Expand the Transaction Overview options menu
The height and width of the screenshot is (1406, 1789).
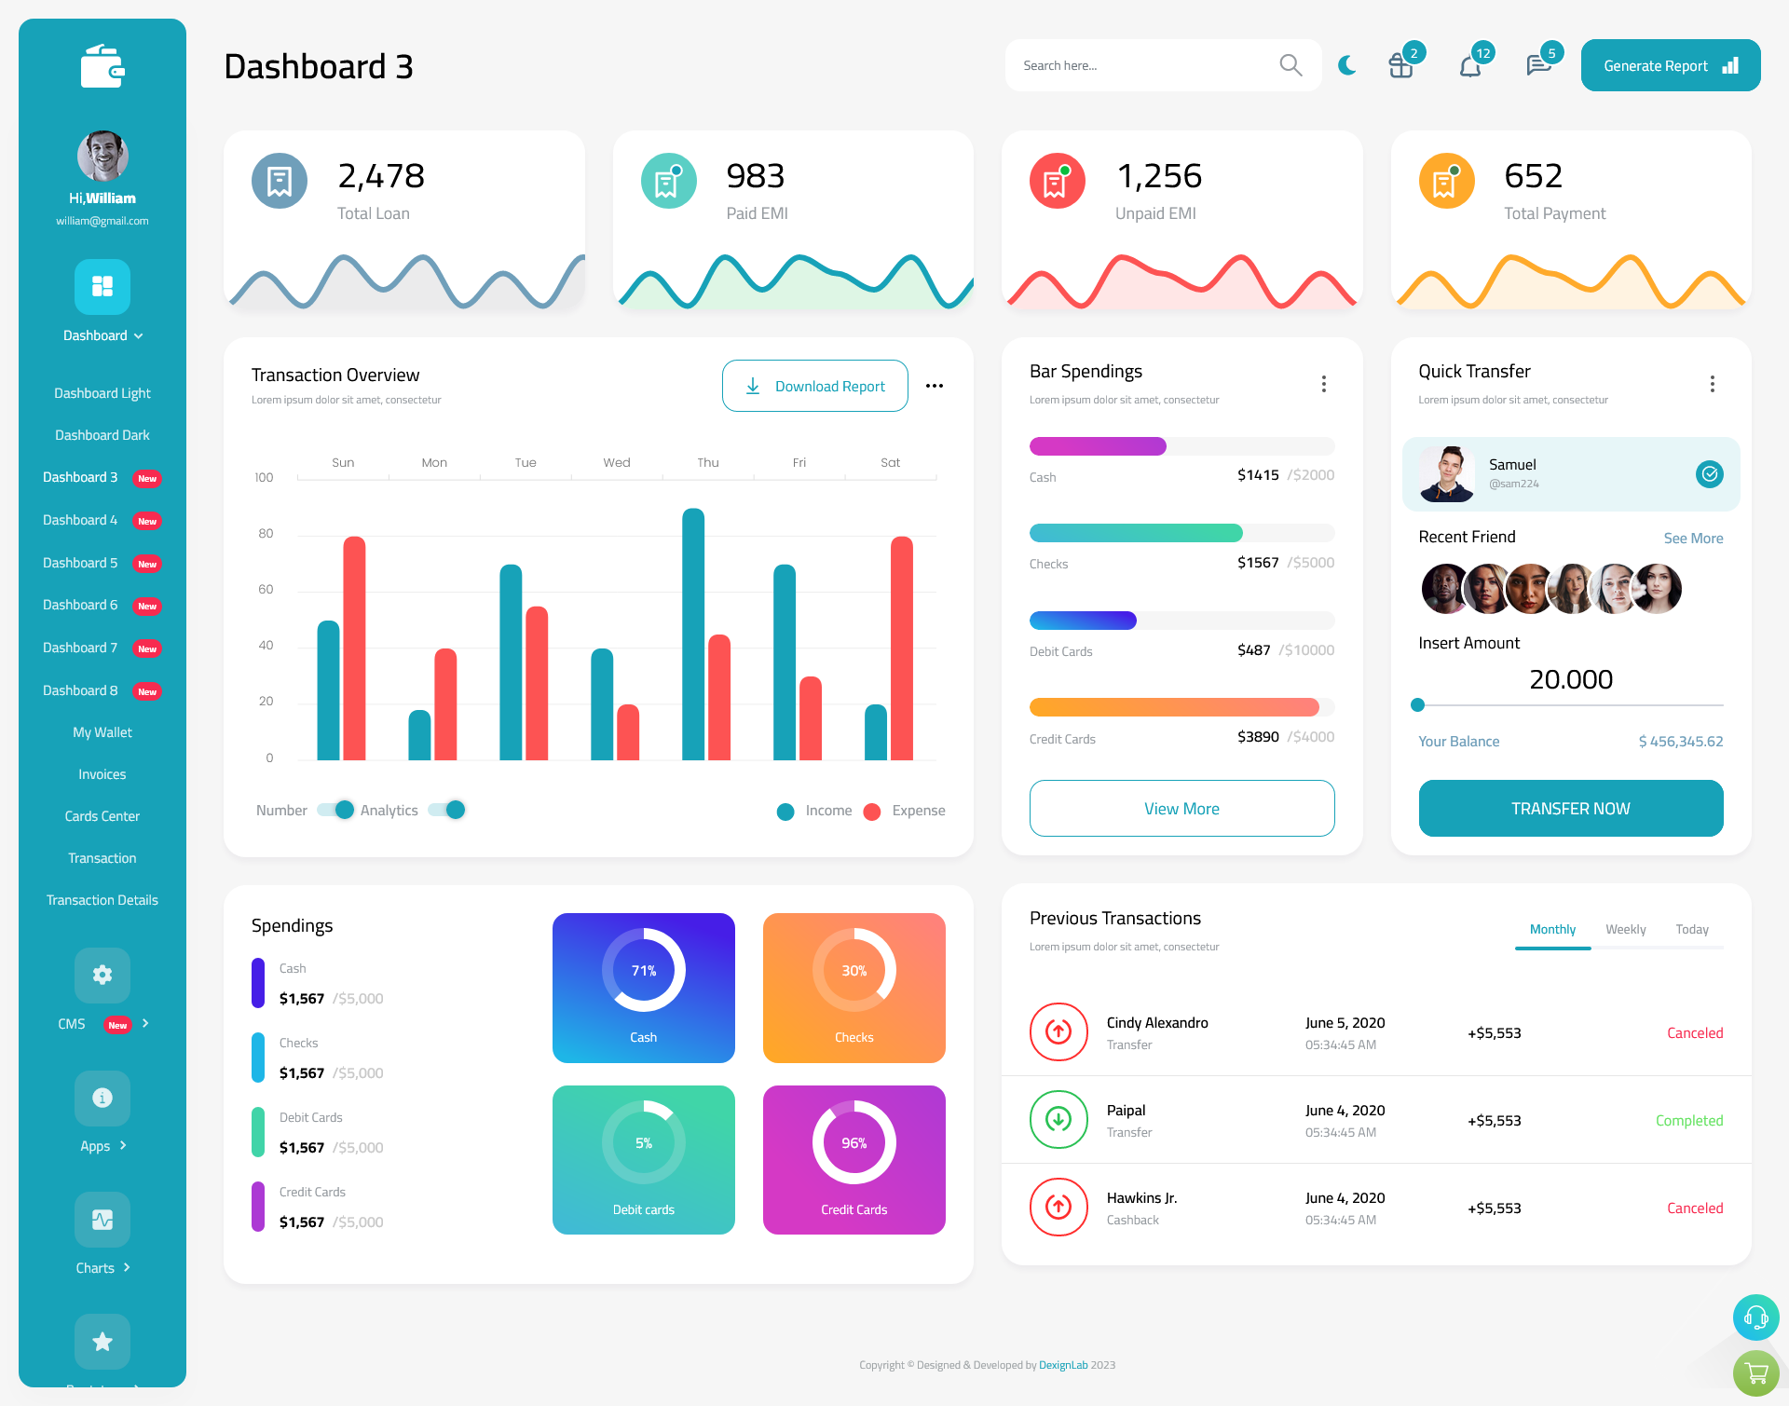935,385
